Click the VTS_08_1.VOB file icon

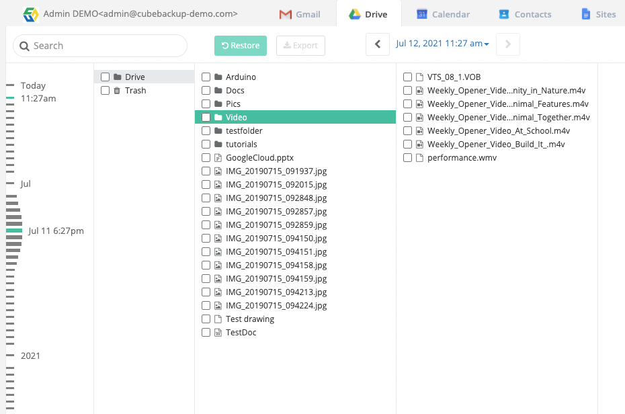point(419,77)
